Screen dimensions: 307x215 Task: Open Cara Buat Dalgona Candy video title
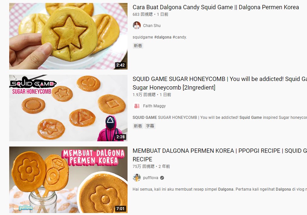coord(216,7)
